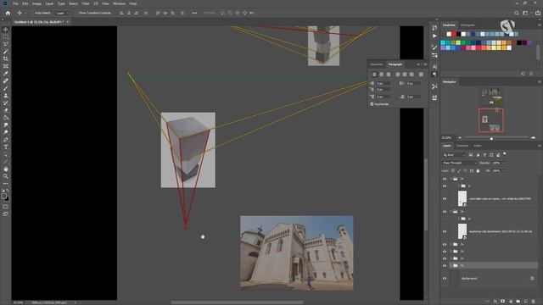Click the fx layer style icon
This screenshot has height=305, width=543.
[x=495, y=302]
